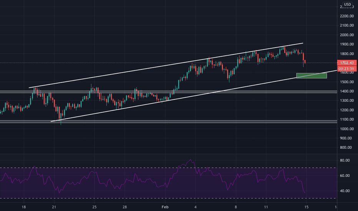Screen dimensions: 358x211
Task: Click the RSI 40.00 scale label
Action: 345,191
